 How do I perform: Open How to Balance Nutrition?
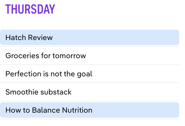tap(49, 110)
